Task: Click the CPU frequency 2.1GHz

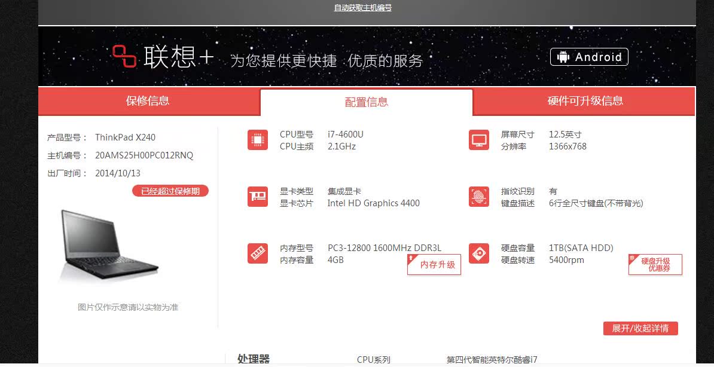Action: pos(341,146)
